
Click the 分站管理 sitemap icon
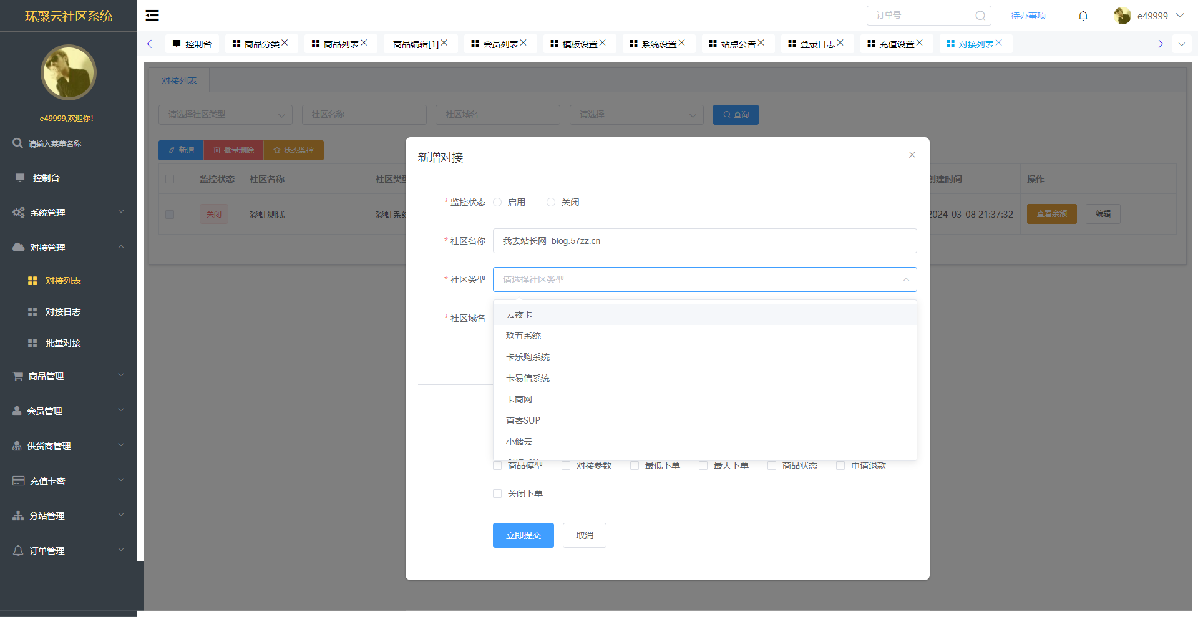pos(18,516)
